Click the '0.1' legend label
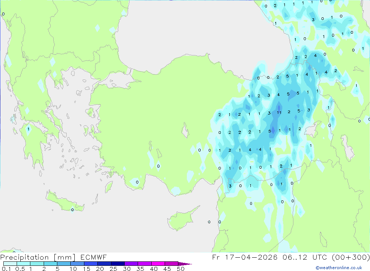 click(x=6, y=269)
